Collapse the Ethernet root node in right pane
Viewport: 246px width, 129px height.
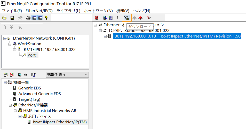(95, 25)
